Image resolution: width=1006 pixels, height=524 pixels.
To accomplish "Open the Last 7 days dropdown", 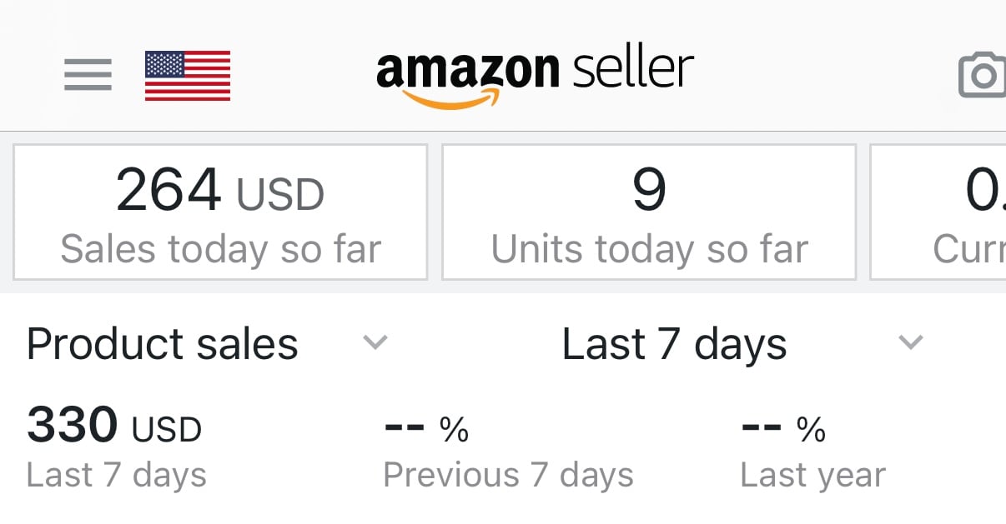I will point(674,344).
